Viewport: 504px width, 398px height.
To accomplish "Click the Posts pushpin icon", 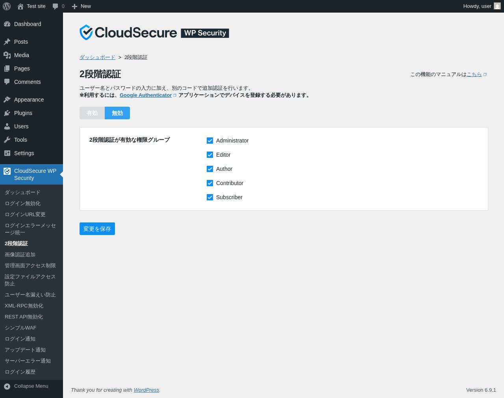I will click(7, 42).
